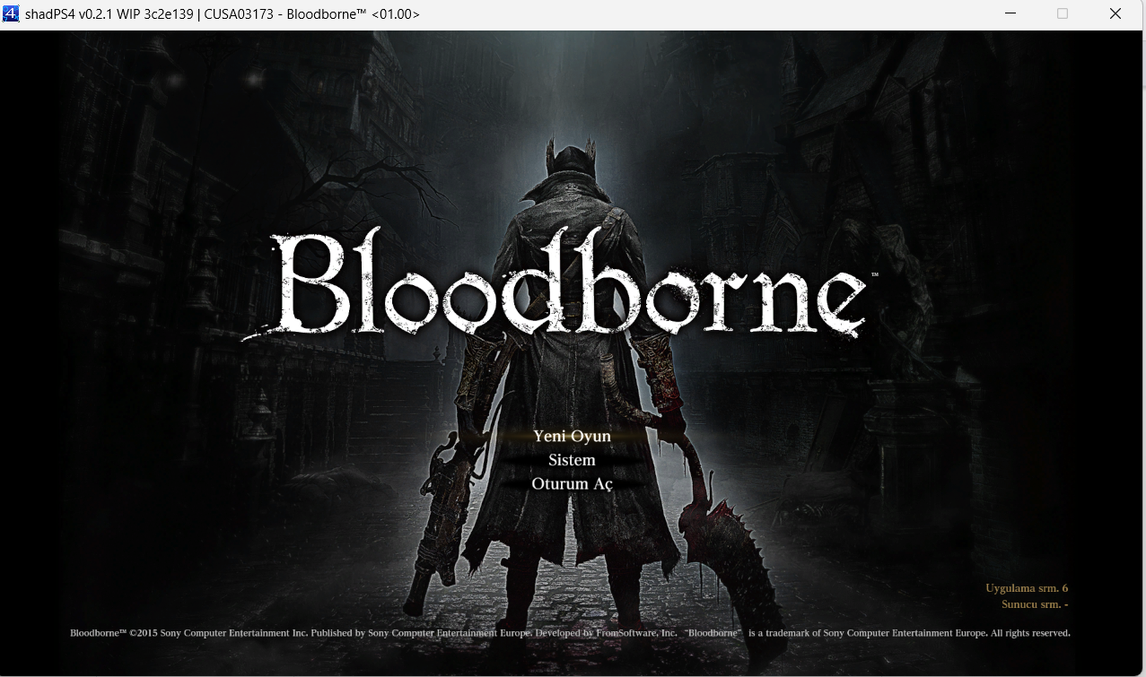Viewport: 1146px width, 677px height.
Task: Select the Yeni Oyun menu option
Action: [x=572, y=436]
